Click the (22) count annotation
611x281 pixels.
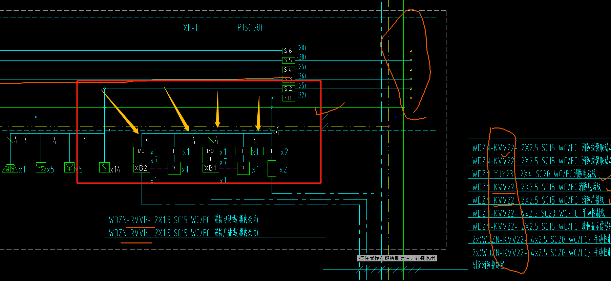301,95
